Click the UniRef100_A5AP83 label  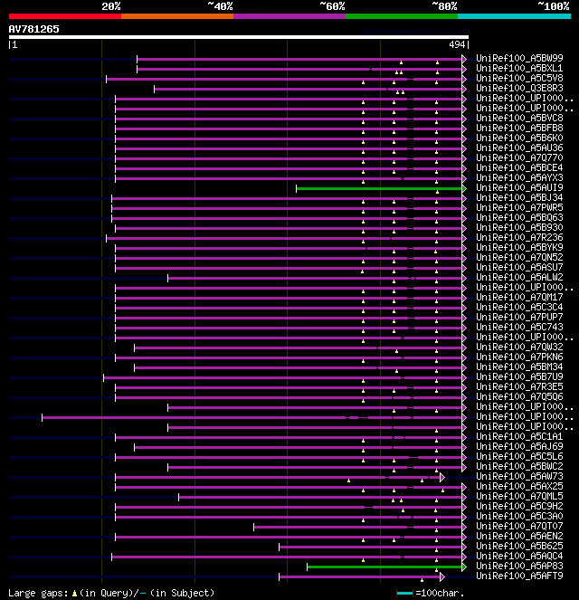click(x=519, y=566)
